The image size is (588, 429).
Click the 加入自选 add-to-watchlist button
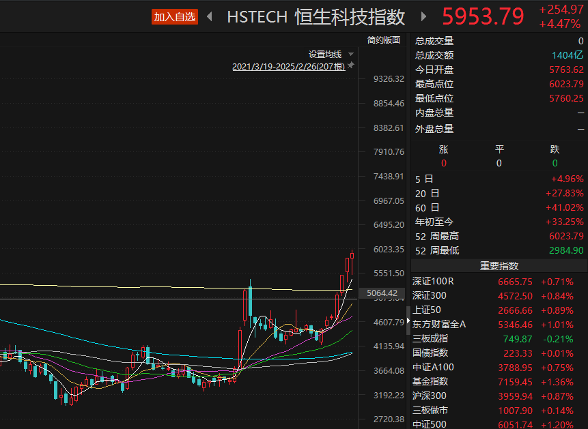pyautogui.click(x=175, y=16)
